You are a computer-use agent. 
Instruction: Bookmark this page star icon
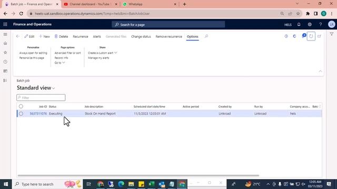click(298, 14)
